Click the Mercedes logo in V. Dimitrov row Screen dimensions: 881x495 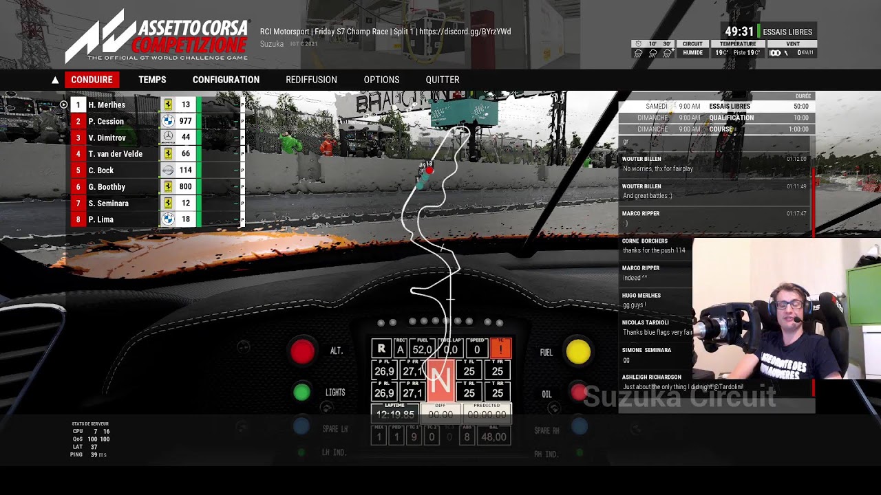[x=167, y=137]
